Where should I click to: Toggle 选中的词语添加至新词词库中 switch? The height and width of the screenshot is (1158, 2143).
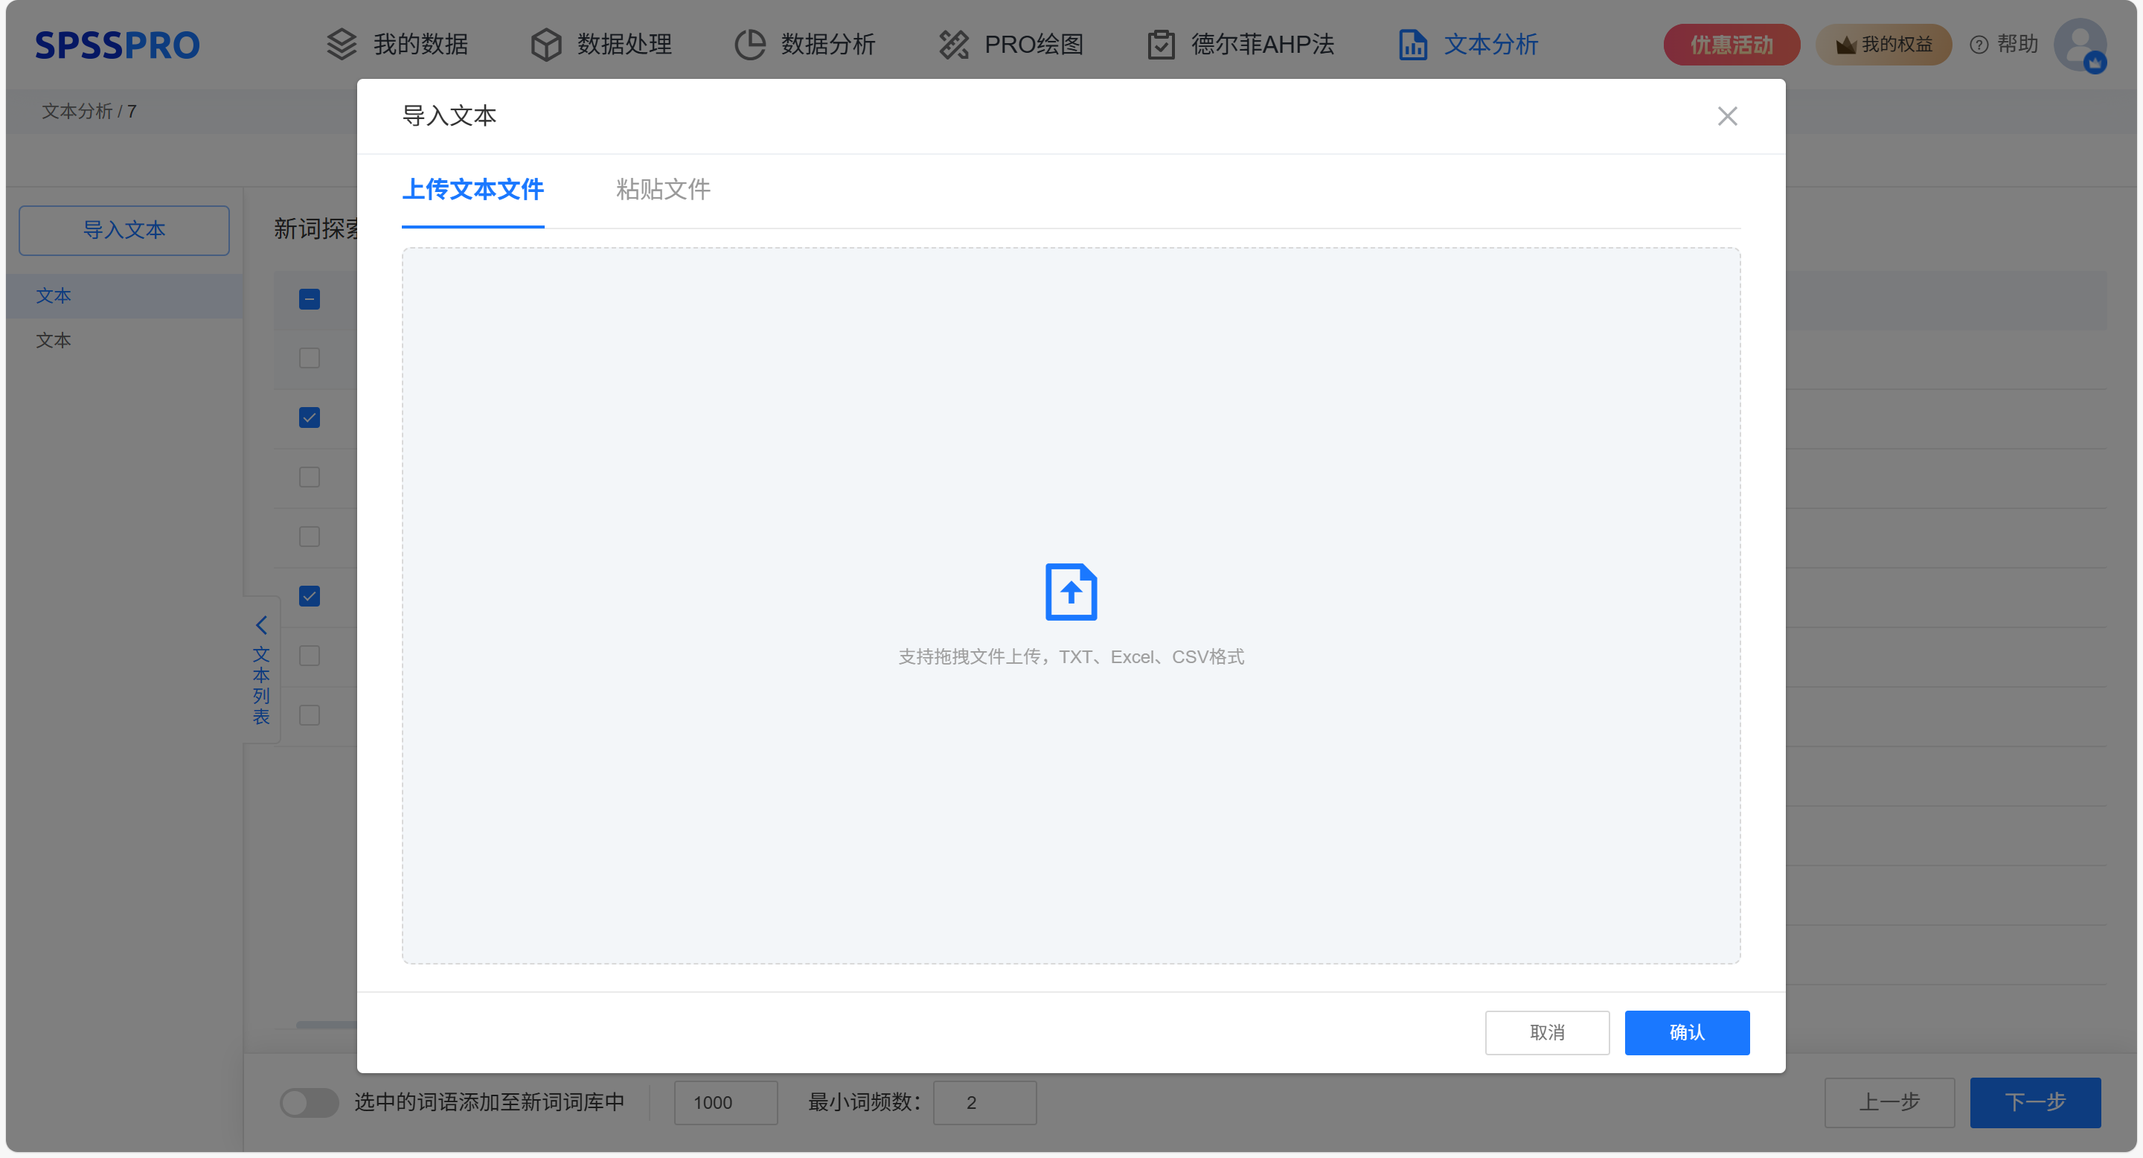coord(309,1102)
